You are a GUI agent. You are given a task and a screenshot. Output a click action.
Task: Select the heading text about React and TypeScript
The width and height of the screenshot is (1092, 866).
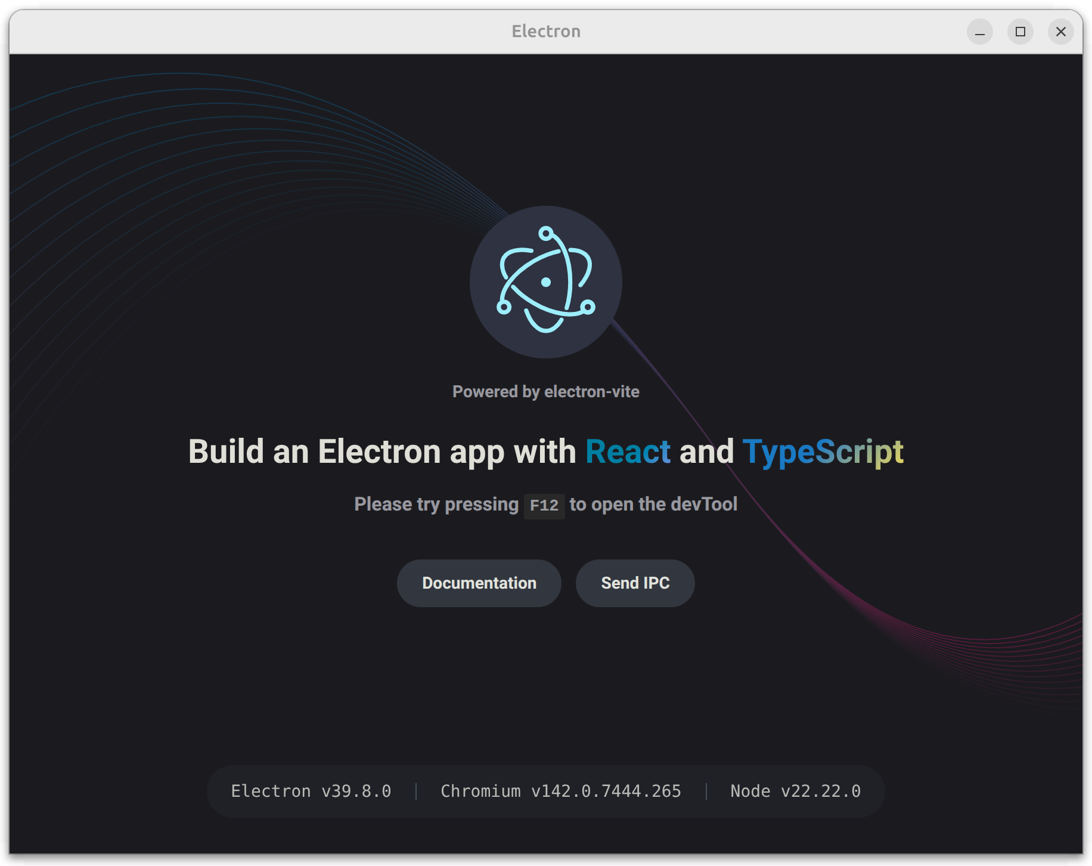click(x=545, y=451)
